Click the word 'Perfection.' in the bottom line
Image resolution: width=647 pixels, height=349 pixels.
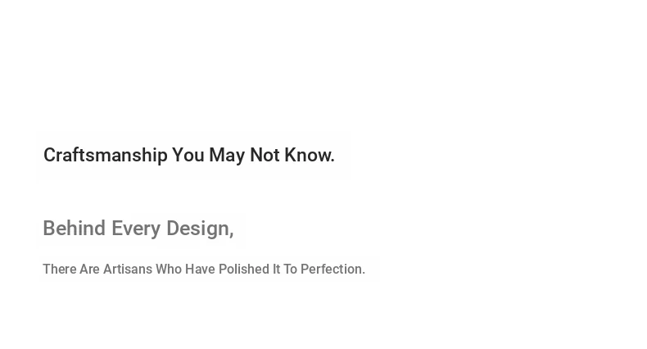(333, 269)
